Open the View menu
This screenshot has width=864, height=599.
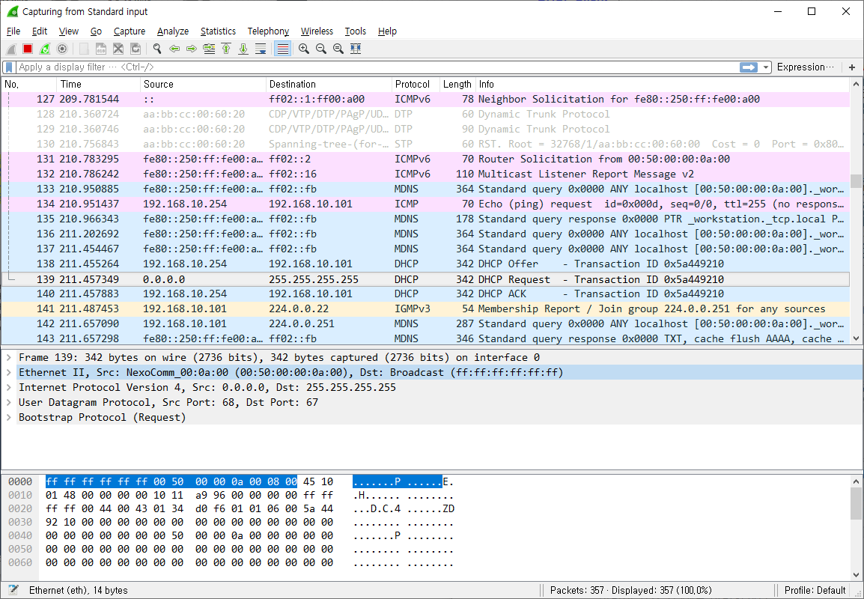click(x=69, y=31)
